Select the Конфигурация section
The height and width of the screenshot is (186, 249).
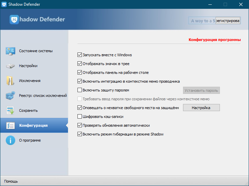pyautogui.click(x=34, y=125)
